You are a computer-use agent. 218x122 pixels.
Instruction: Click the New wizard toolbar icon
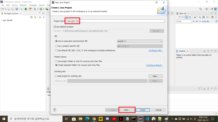(3, 9)
